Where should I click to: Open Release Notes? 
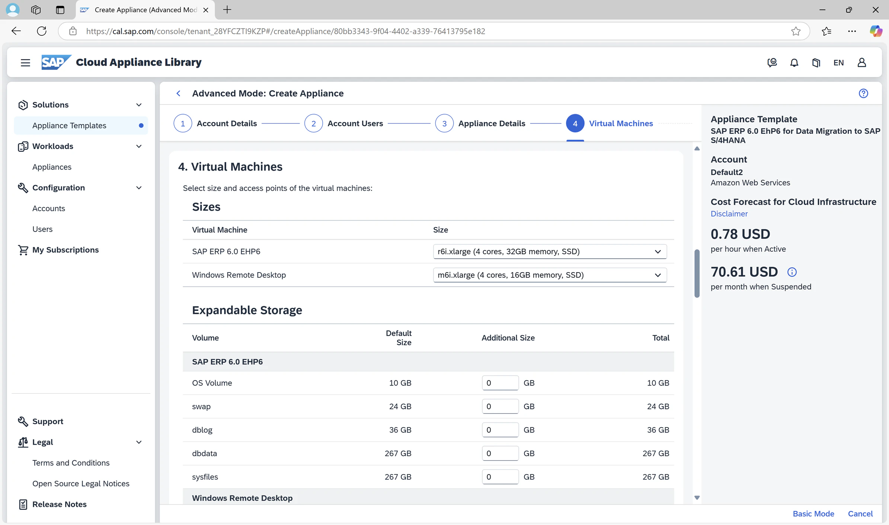coord(60,504)
